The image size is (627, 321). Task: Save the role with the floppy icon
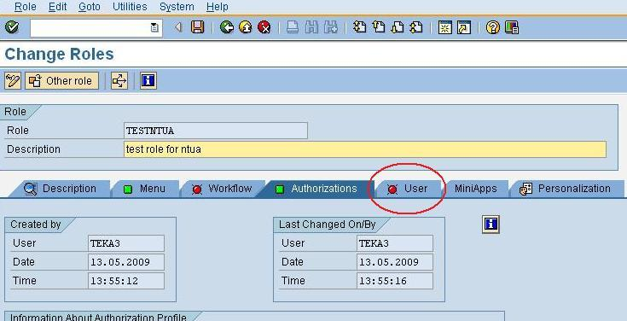point(197,27)
